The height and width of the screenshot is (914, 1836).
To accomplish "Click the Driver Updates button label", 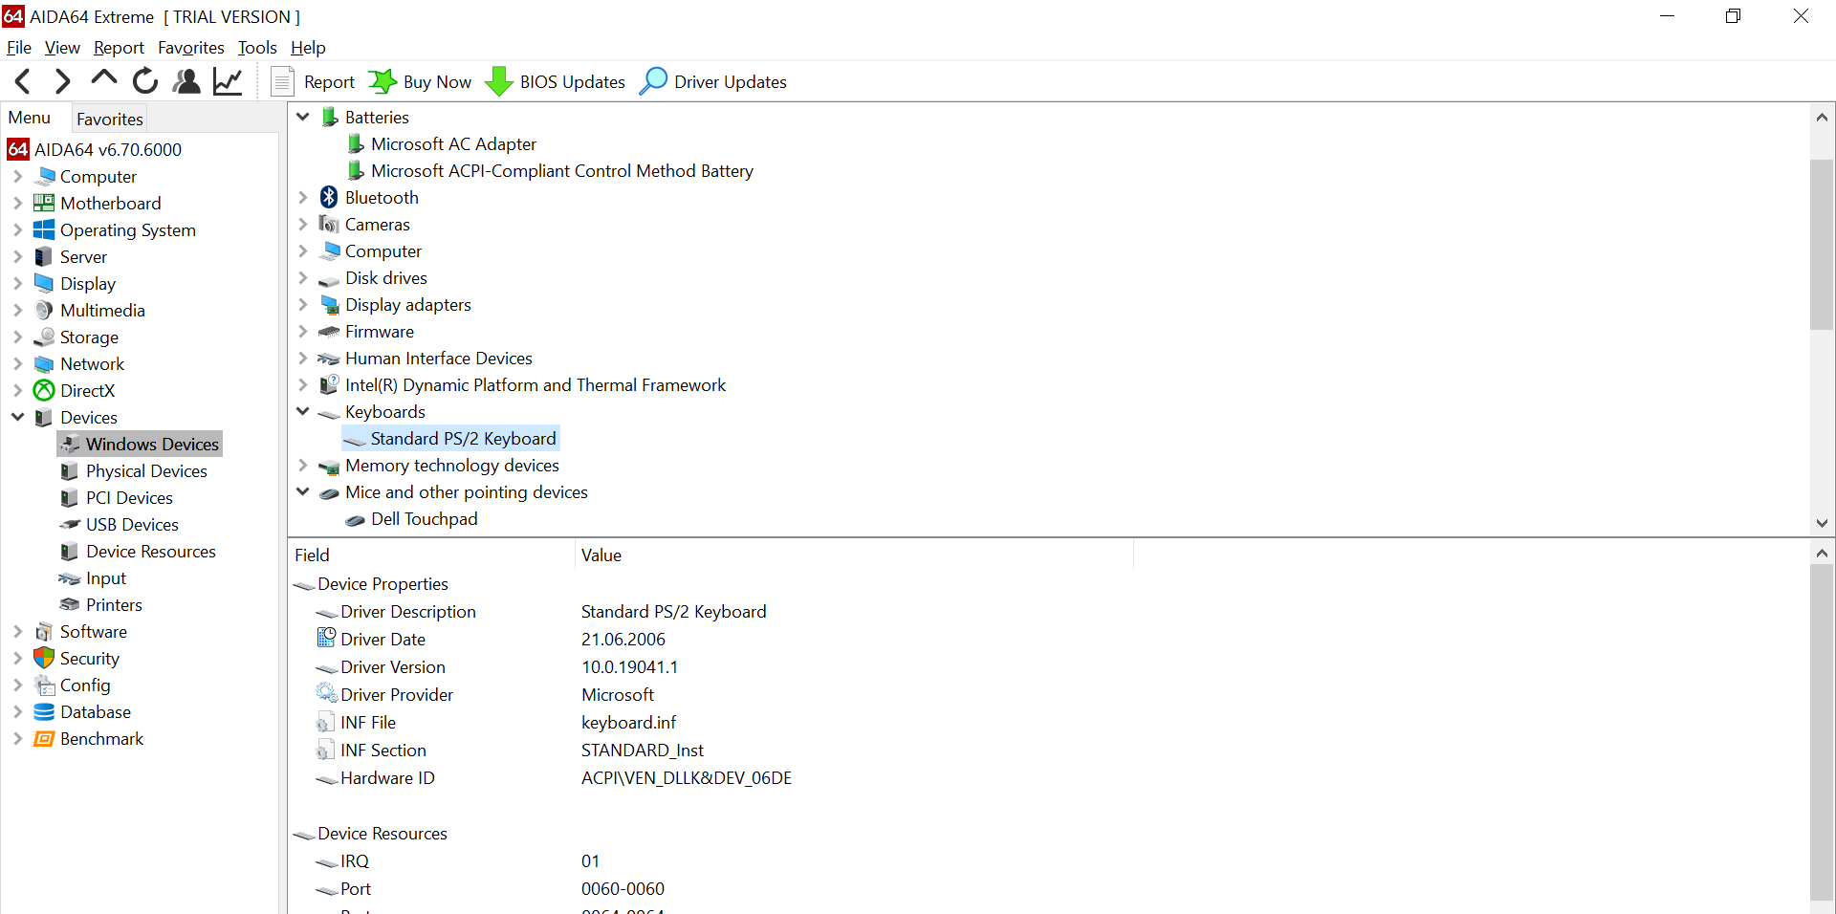I will point(731,82).
